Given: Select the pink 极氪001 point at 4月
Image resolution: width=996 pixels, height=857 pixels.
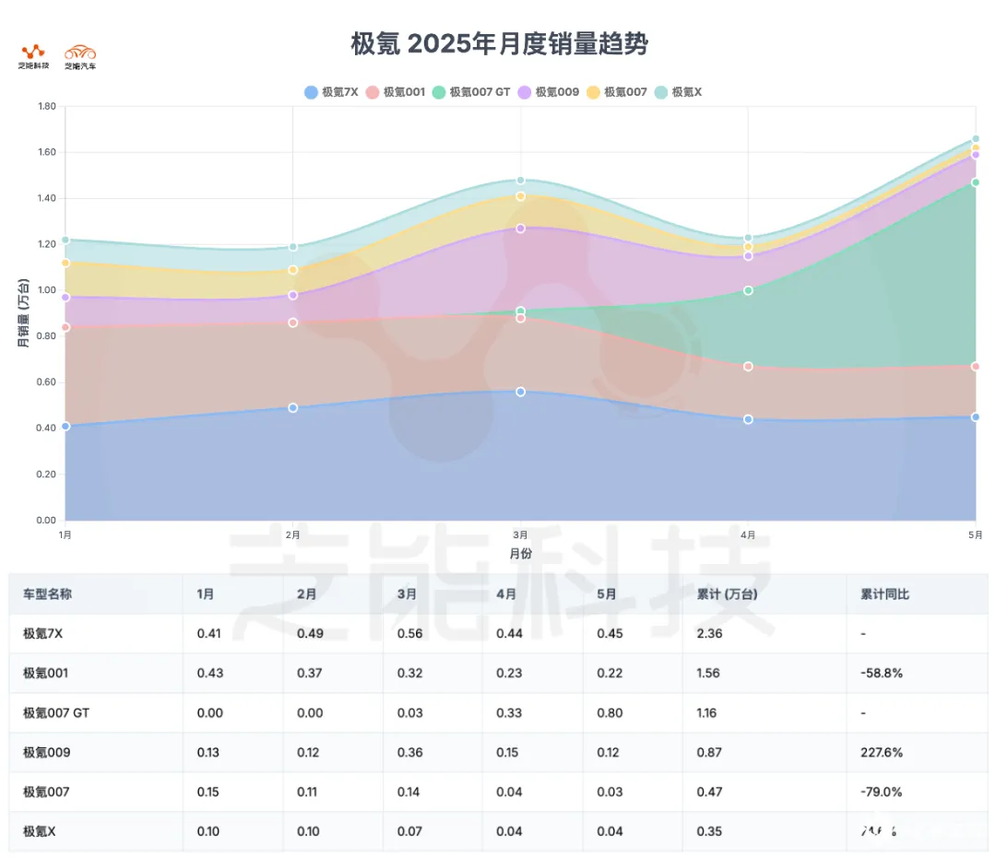Looking at the screenshot, I should click(x=748, y=366).
